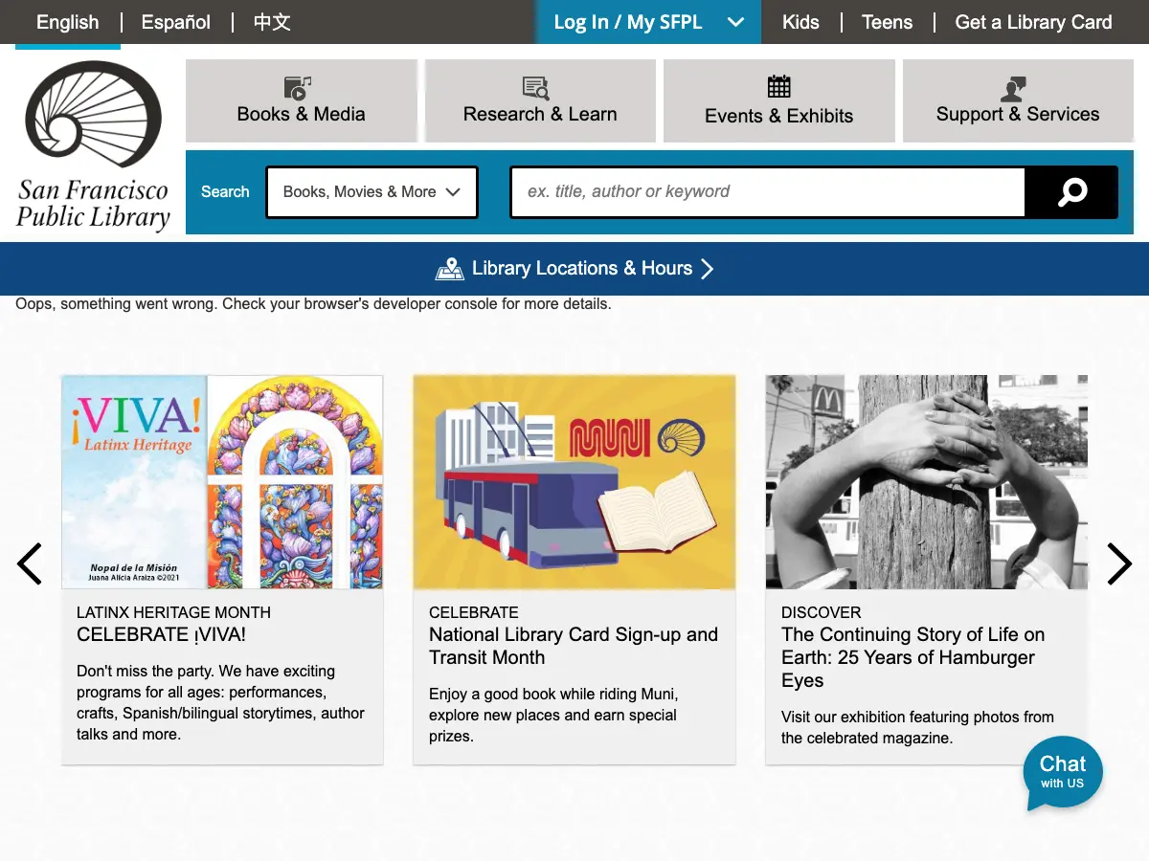The height and width of the screenshot is (861, 1149).
Task: Open the Chat with US bubble
Action: 1063,772
